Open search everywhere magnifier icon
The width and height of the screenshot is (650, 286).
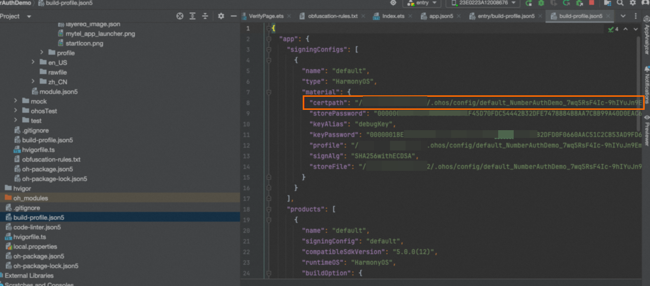[x=620, y=3]
